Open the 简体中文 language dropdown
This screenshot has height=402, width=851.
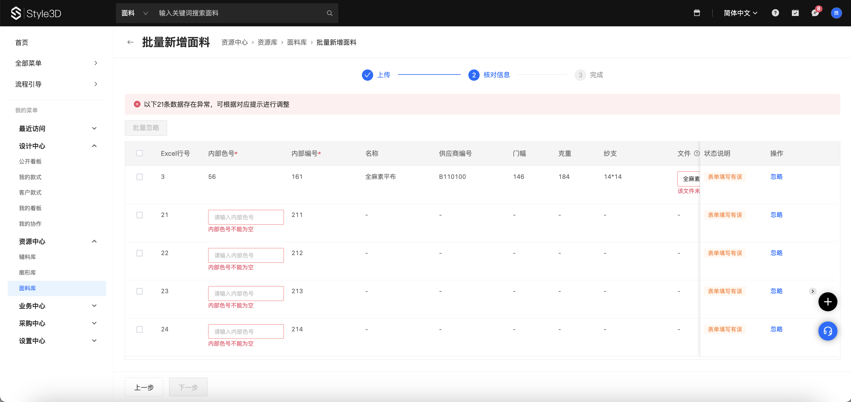pos(740,13)
